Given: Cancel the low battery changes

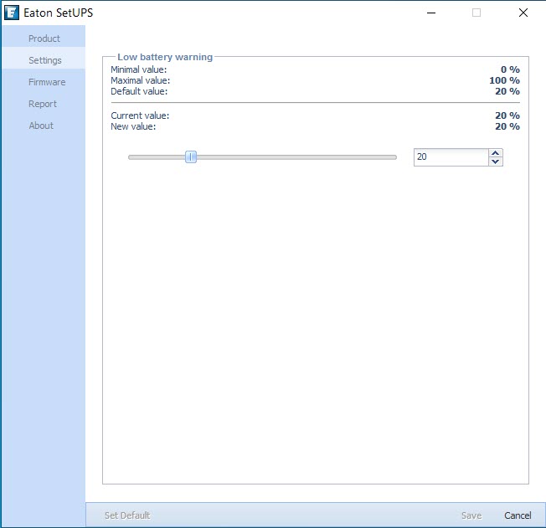Looking at the screenshot, I should pos(518,515).
